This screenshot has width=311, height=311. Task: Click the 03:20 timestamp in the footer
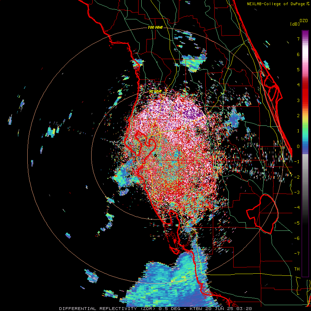pyautogui.click(x=244, y=309)
